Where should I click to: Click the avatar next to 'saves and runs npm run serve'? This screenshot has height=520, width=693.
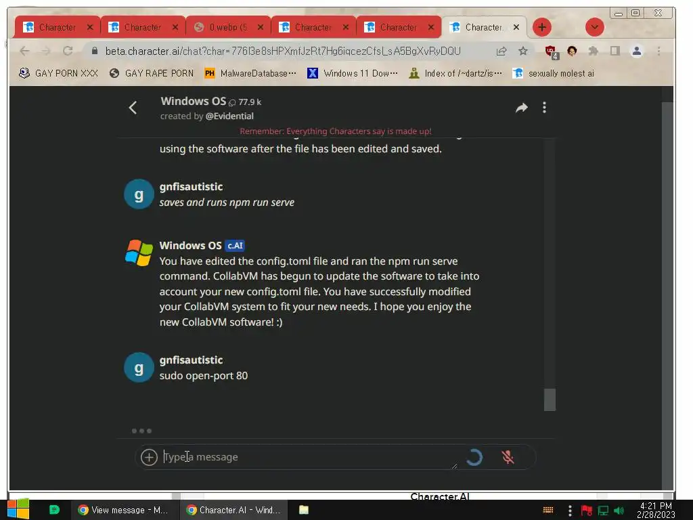(139, 194)
